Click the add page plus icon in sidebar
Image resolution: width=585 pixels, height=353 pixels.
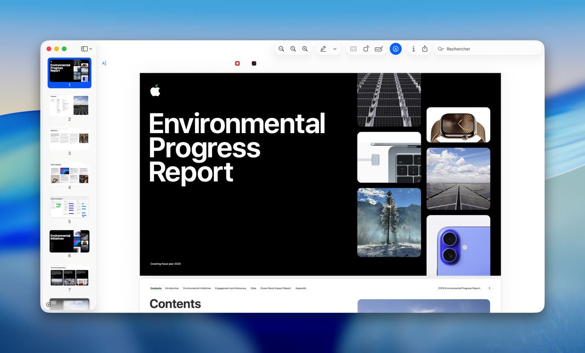click(x=49, y=304)
